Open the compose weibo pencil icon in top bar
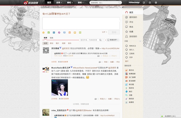Image resolution: width=181 pixels, height=118 pixels. pos(144,2)
